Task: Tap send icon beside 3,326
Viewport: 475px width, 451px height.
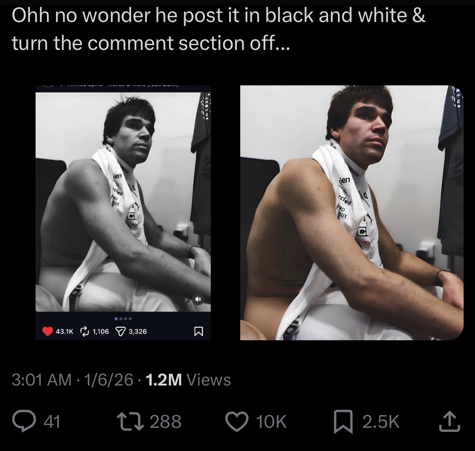Action: [121, 331]
